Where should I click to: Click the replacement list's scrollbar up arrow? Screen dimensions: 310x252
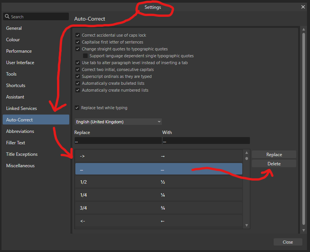click(246, 152)
